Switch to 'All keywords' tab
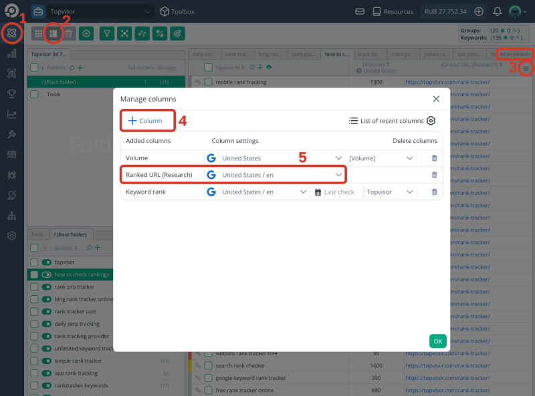Viewport: 535px width, 396px height. click(x=514, y=54)
